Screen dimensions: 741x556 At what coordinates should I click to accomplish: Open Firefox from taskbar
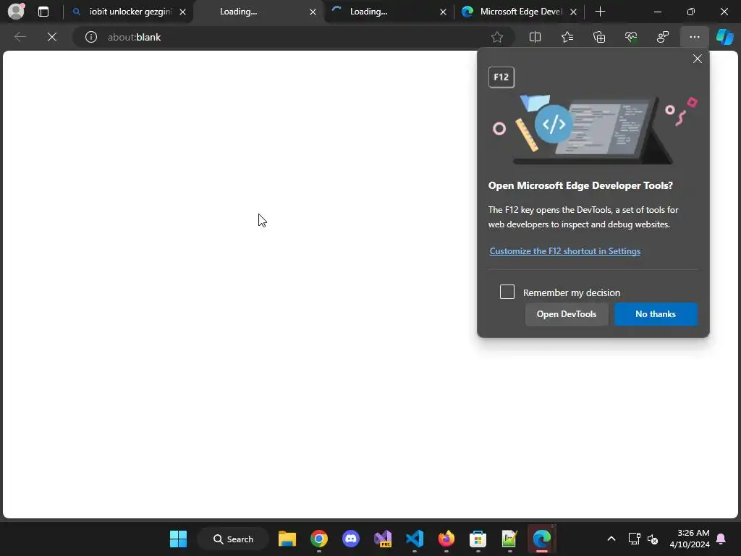tap(446, 539)
